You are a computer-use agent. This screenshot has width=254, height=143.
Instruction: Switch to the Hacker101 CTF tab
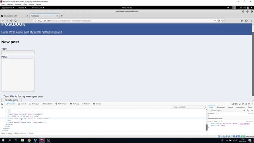coord(15,16)
